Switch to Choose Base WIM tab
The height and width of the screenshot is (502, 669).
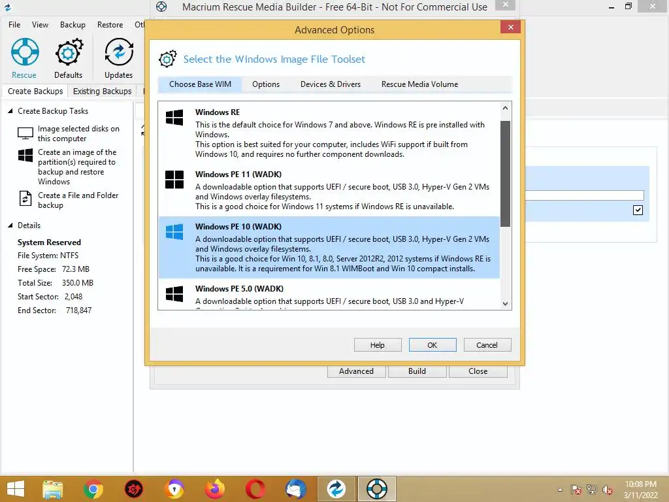200,84
